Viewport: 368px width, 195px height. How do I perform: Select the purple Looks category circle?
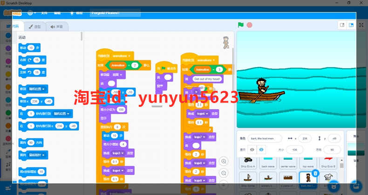8,48
